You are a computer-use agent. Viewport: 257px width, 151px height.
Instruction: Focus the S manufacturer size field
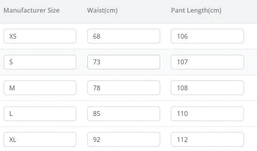[40, 62]
